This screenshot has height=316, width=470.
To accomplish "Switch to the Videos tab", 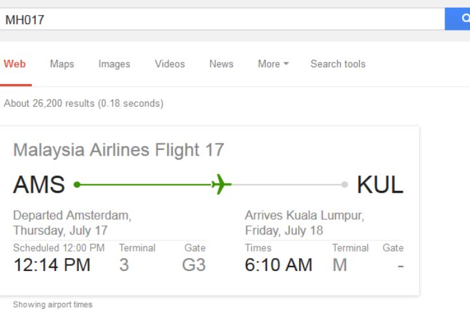I will (x=170, y=64).
